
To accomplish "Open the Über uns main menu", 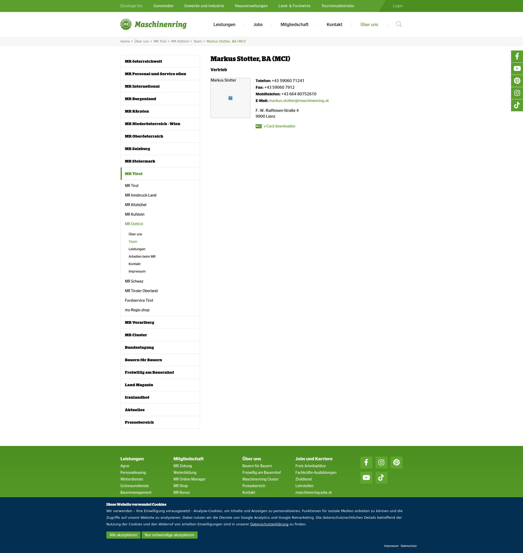I will 369,24.
